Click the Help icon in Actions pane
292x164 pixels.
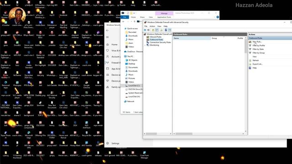tap(250, 68)
